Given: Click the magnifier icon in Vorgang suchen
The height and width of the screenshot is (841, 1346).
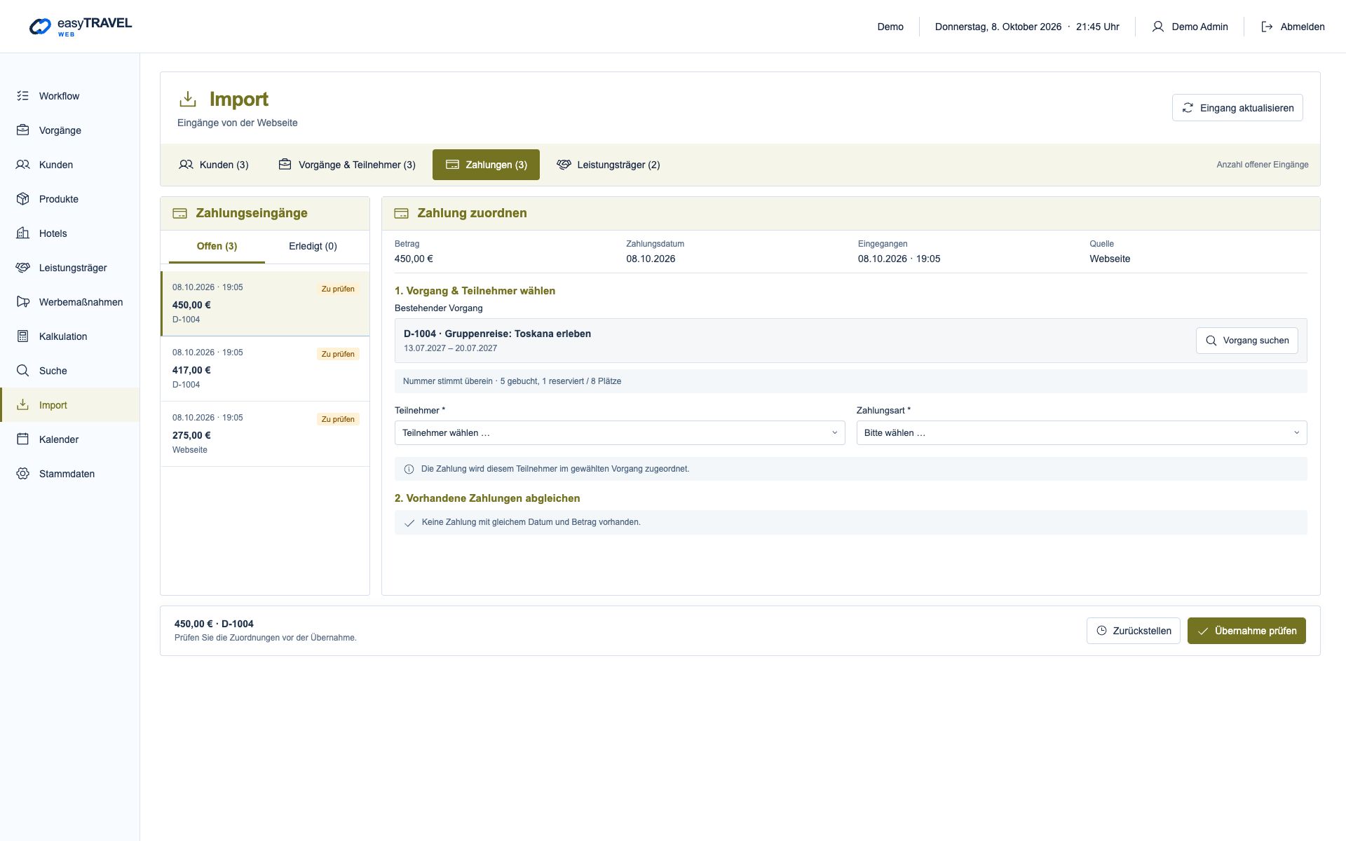Looking at the screenshot, I should tap(1211, 341).
